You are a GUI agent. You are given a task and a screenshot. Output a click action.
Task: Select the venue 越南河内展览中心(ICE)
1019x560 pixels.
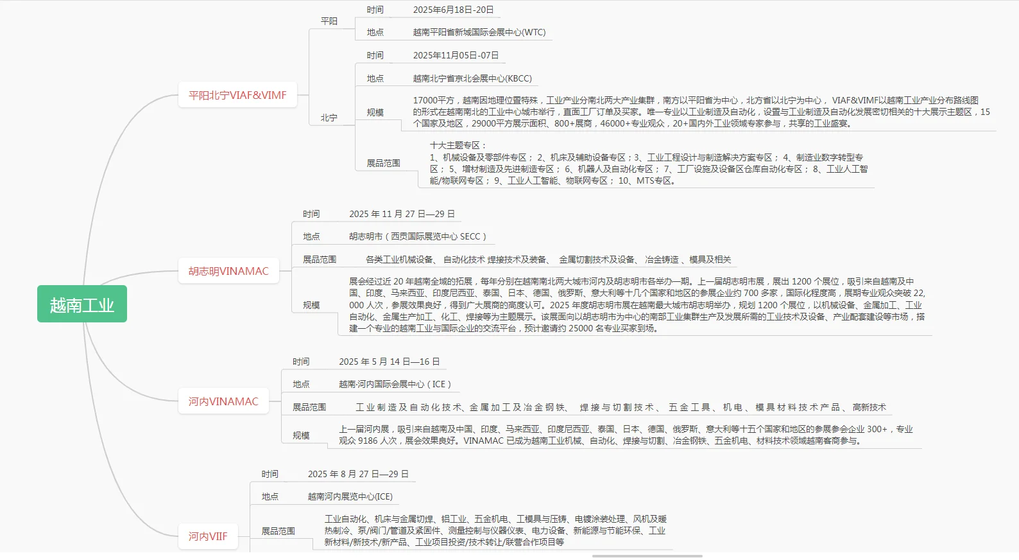point(350,496)
